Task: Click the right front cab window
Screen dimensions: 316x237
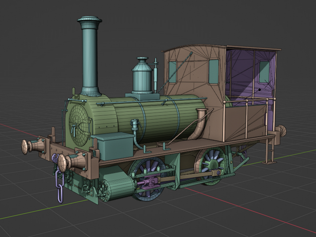Action: pos(213,71)
